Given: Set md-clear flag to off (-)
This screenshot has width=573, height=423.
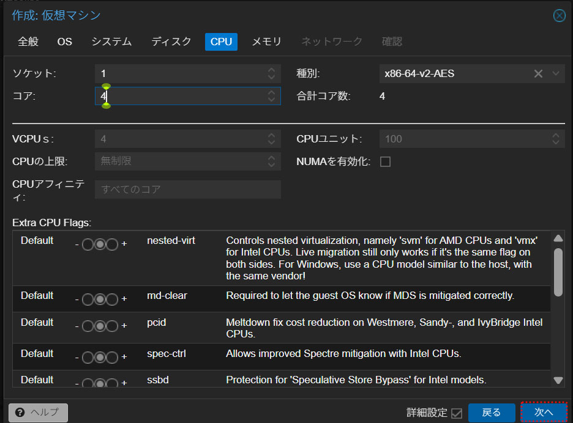Looking at the screenshot, I should pyautogui.click(x=88, y=300).
